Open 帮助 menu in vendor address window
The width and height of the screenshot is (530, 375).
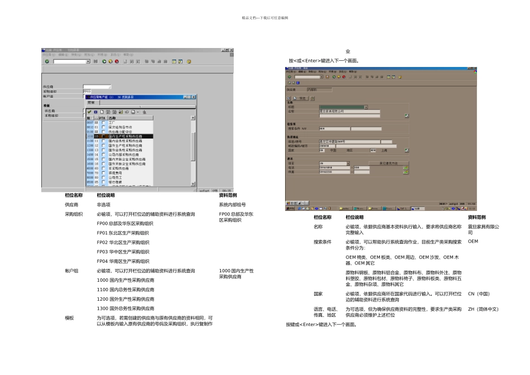[x=353, y=71]
